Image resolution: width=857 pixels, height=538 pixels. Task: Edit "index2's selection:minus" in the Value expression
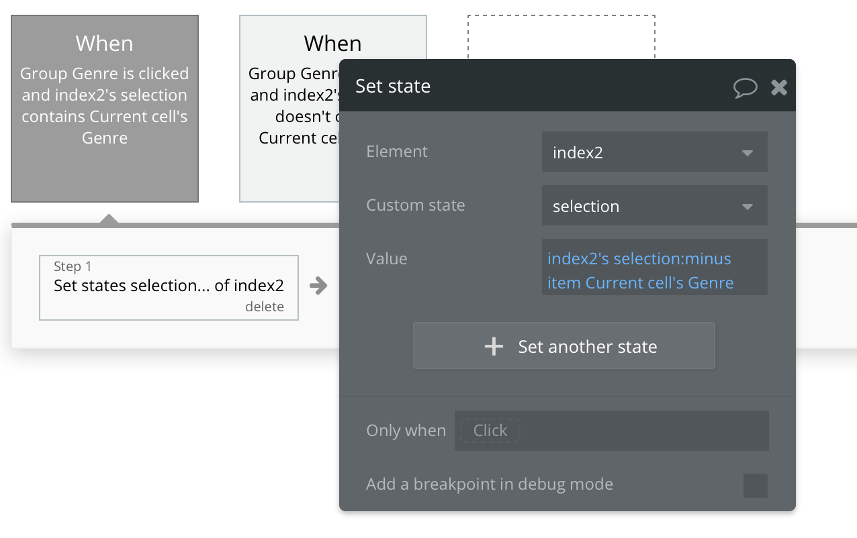639,259
